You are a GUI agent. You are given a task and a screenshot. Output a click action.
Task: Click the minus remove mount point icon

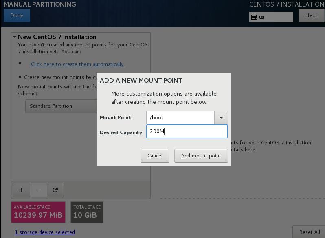pyautogui.click(x=38, y=190)
